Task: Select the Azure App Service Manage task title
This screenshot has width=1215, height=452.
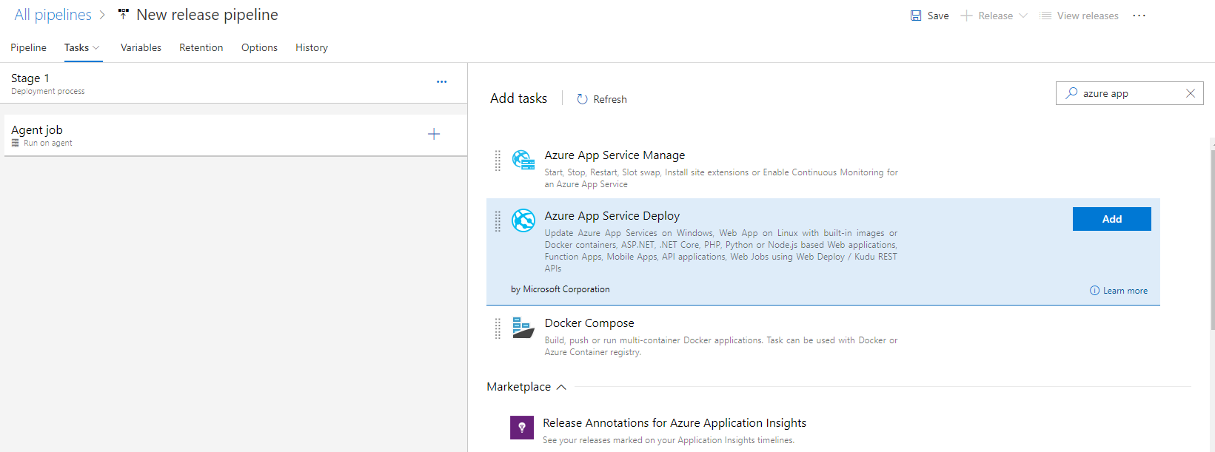Action: tap(615, 155)
